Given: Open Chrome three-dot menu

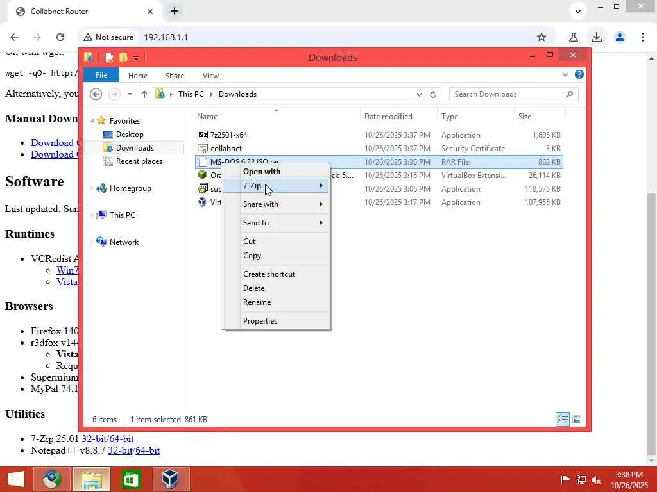Looking at the screenshot, I should pyautogui.click(x=643, y=37).
